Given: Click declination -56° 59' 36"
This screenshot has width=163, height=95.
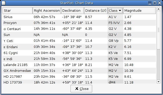Looking at the screenshot, I should 72,59.
